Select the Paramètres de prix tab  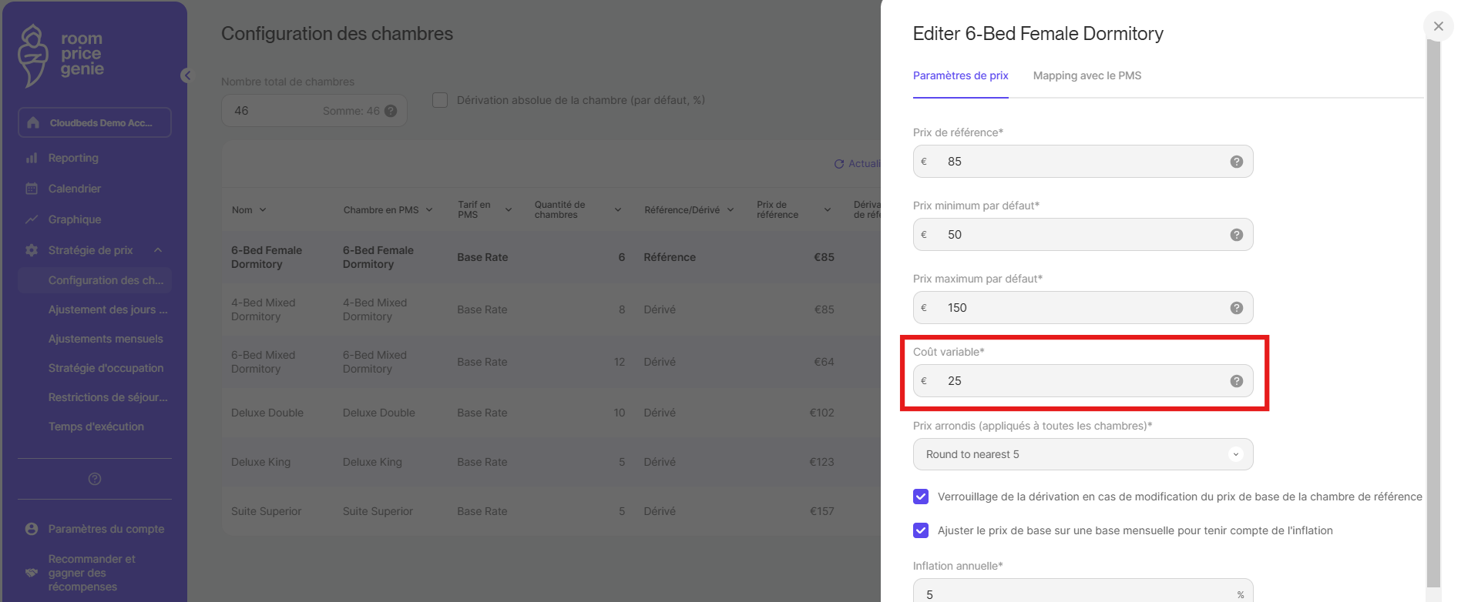click(960, 75)
